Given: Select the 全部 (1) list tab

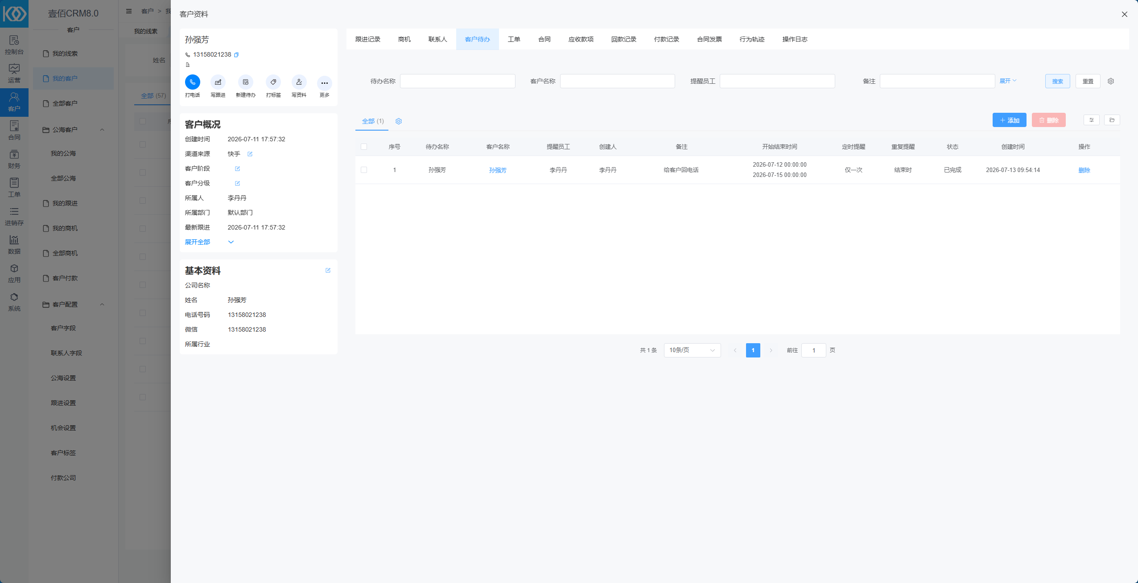Looking at the screenshot, I should tap(373, 121).
